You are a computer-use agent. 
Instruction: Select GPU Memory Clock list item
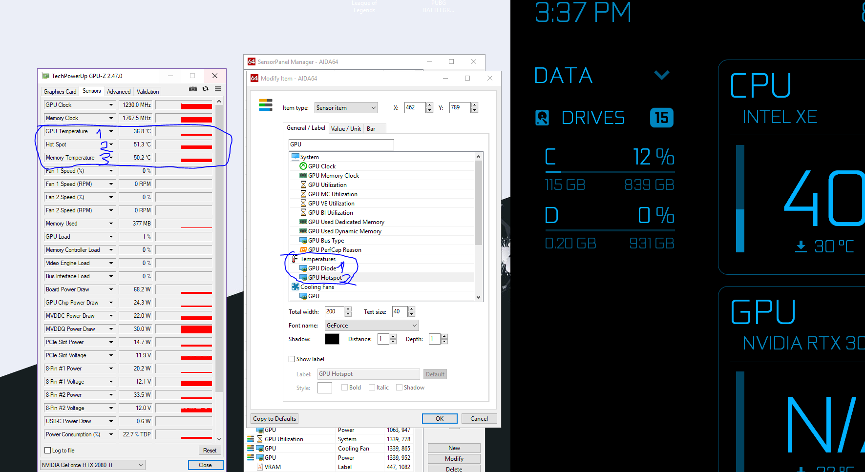click(334, 176)
